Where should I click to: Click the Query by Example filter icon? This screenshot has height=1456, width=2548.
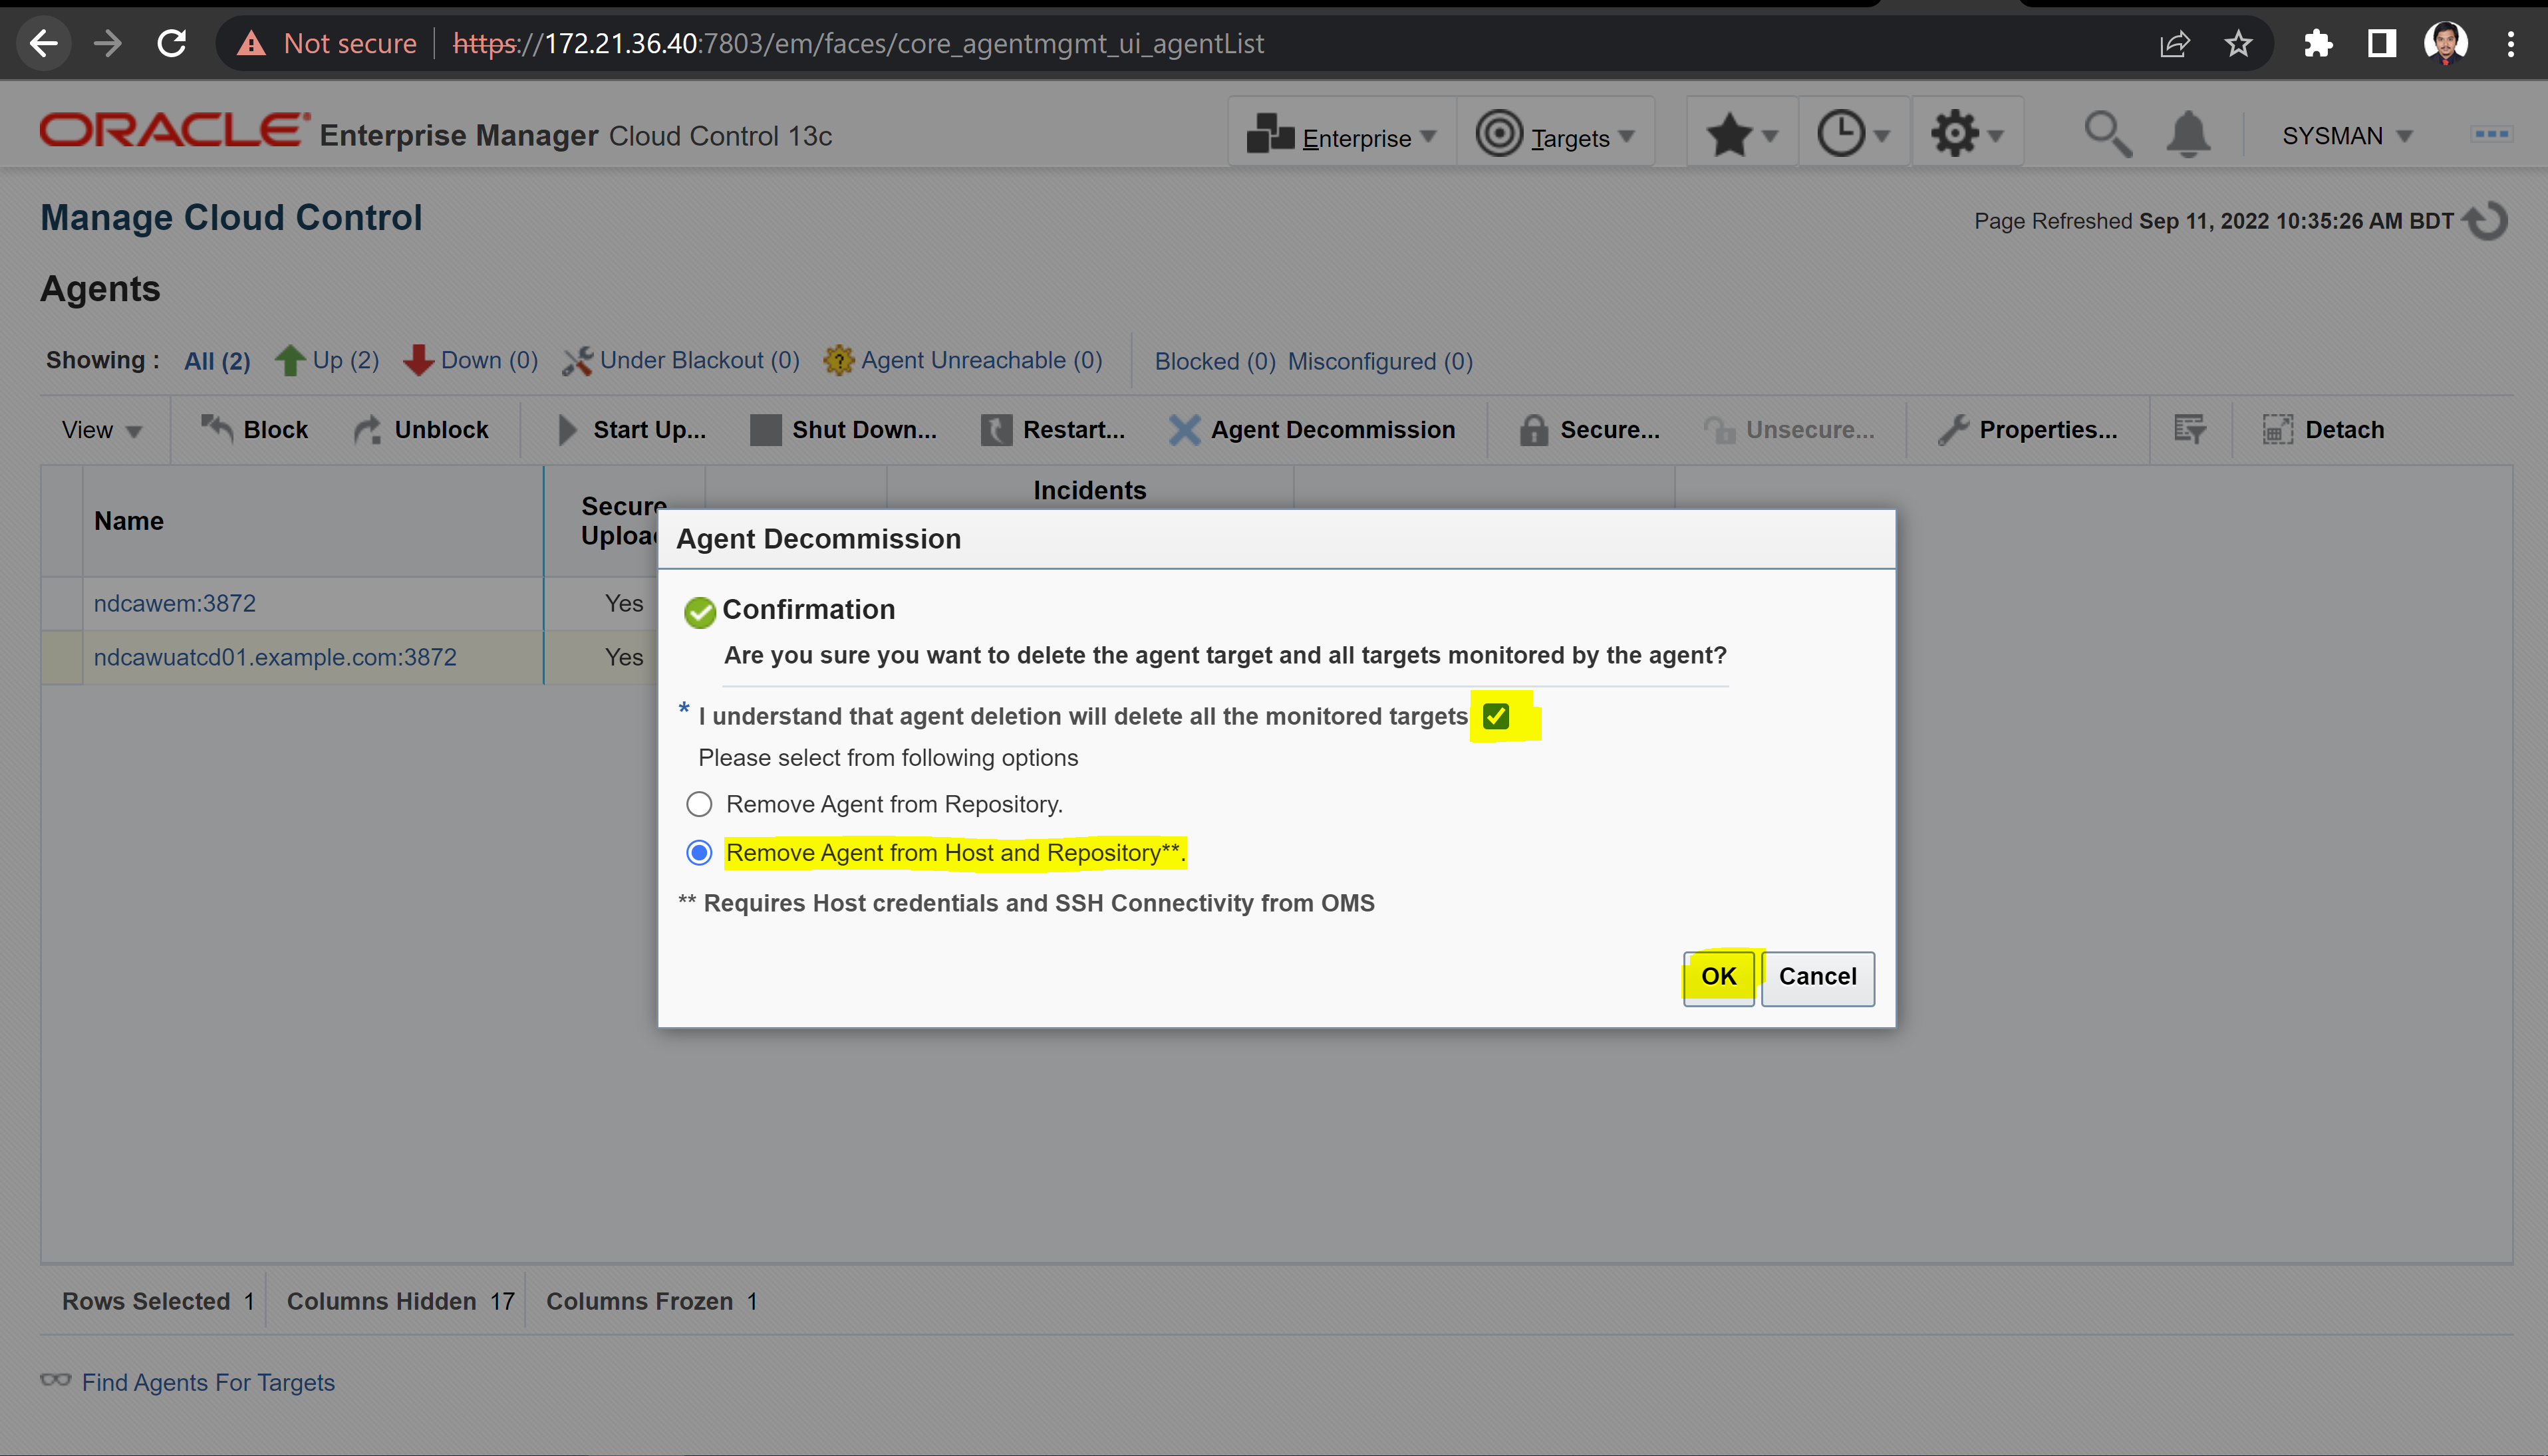(2190, 430)
